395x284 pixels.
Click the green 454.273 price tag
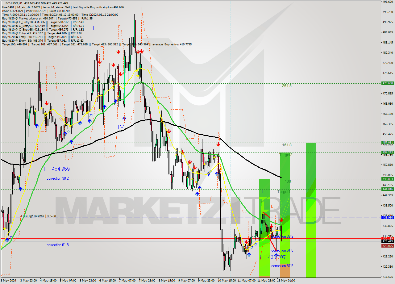388,152
